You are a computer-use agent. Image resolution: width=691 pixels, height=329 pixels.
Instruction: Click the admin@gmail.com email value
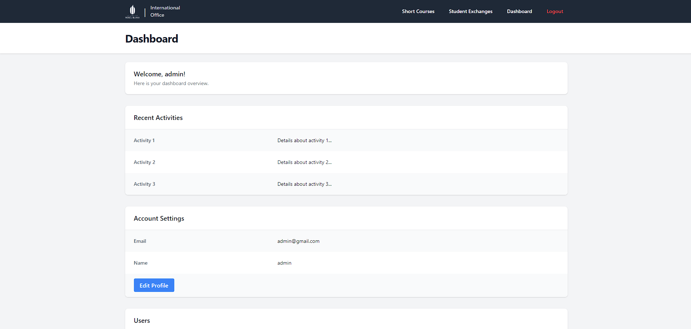pyautogui.click(x=298, y=241)
